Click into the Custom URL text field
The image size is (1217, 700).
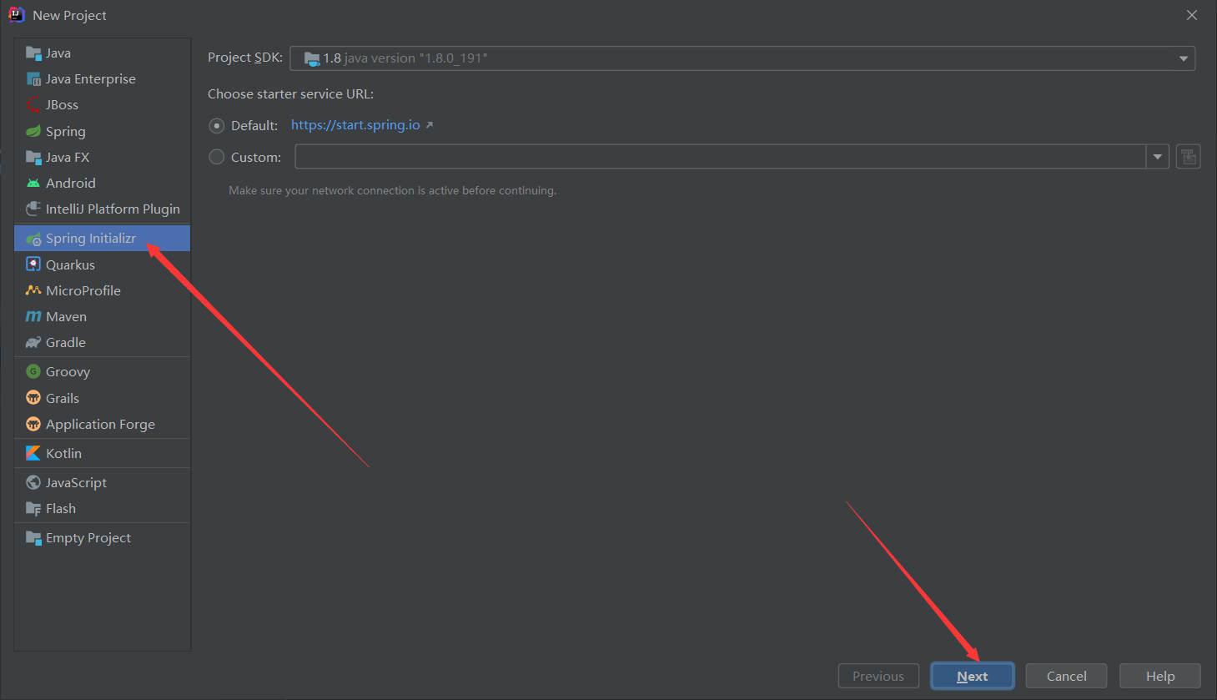coord(721,157)
